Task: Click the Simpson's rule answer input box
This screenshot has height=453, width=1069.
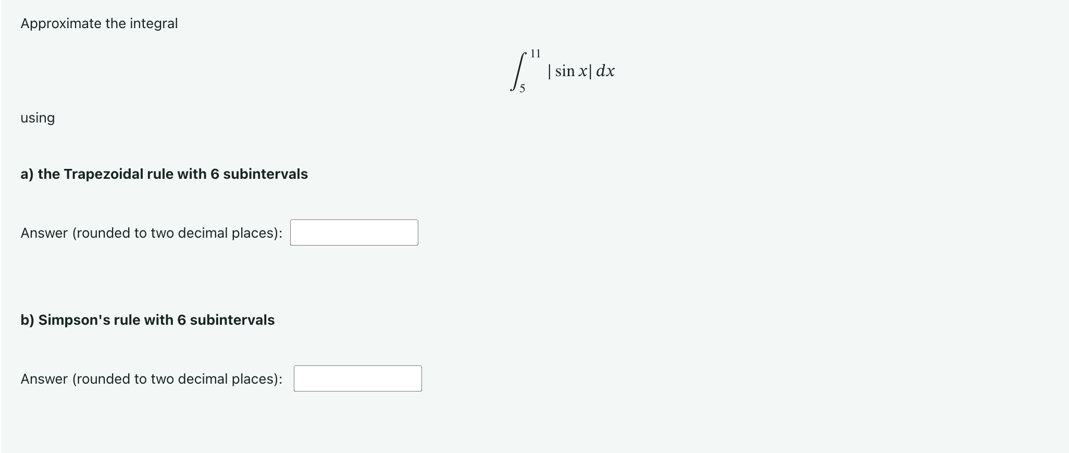Action: pyautogui.click(x=357, y=378)
